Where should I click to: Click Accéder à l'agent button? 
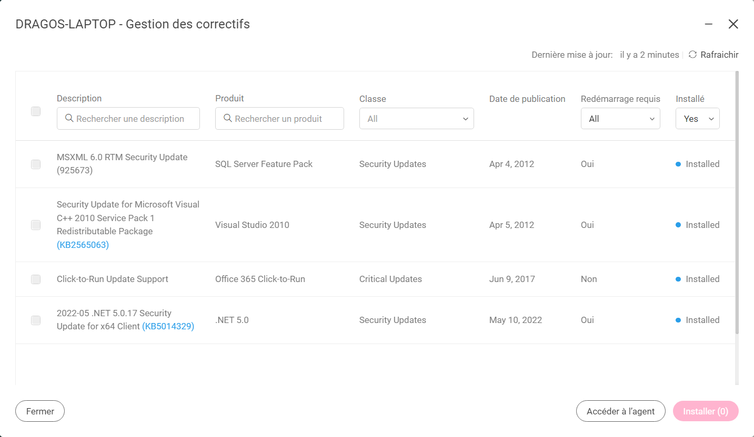tap(621, 411)
